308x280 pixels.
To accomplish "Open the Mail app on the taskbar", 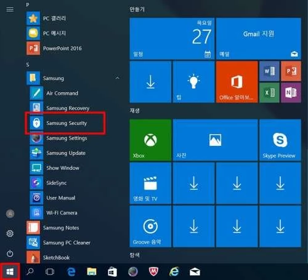I will (195, 272).
